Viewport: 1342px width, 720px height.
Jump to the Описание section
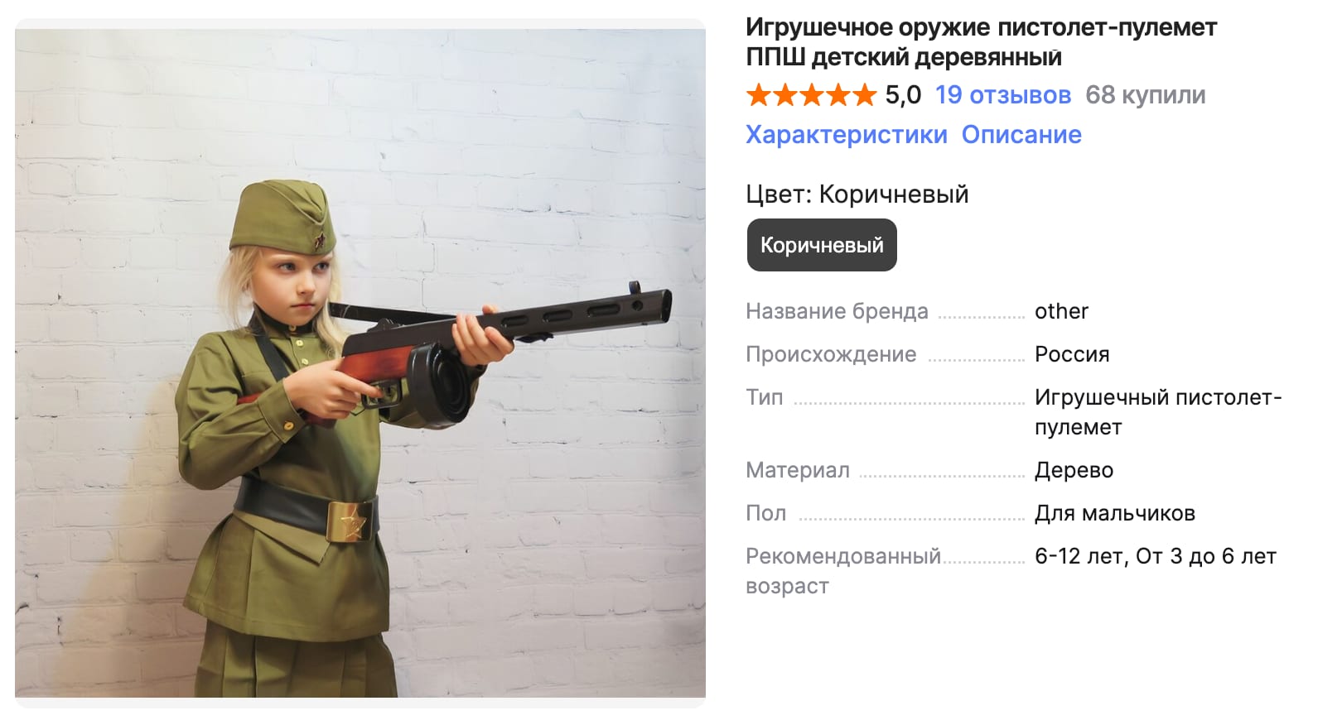tap(1021, 134)
